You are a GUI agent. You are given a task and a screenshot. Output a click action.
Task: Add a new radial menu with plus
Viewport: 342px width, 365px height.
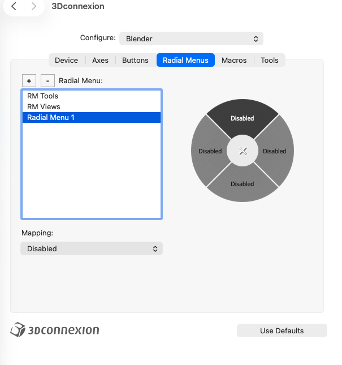click(x=29, y=81)
